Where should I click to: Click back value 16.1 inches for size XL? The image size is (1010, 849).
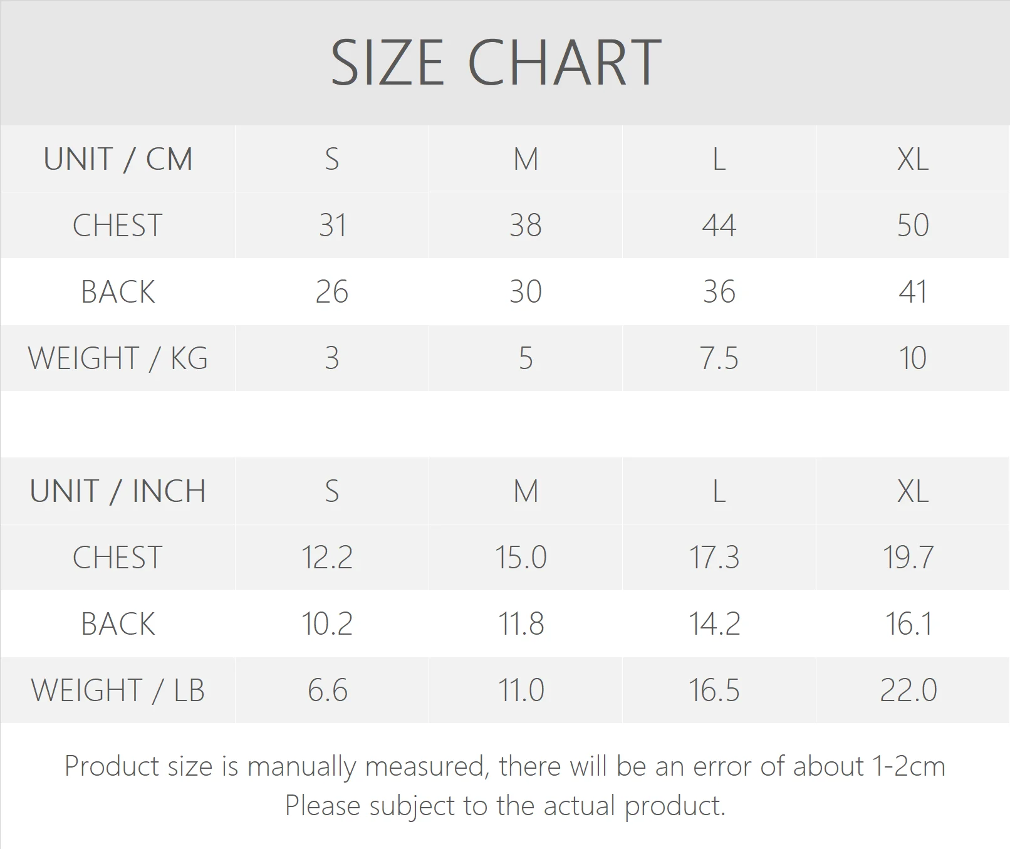[908, 624]
